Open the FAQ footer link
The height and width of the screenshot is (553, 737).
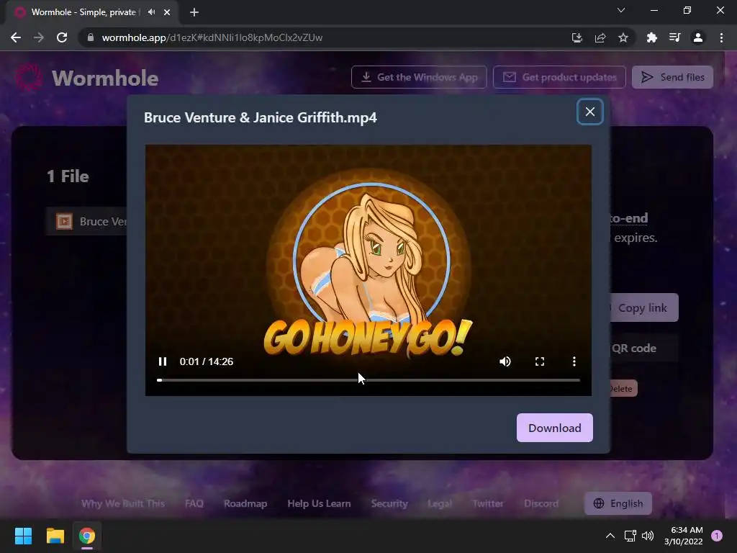(x=194, y=503)
